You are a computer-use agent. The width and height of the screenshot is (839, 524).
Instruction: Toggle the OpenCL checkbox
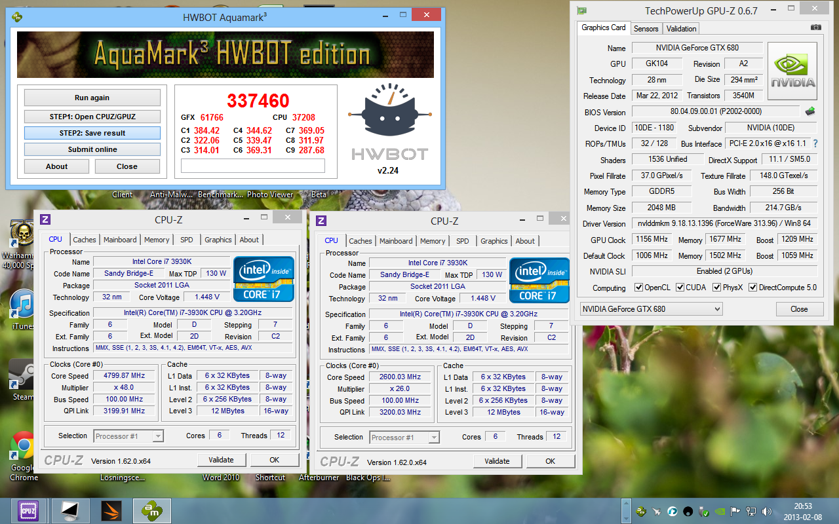(x=639, y=288)
